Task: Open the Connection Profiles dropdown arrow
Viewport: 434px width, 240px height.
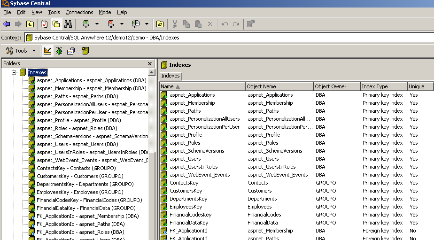Action: (x=147, y=24)
